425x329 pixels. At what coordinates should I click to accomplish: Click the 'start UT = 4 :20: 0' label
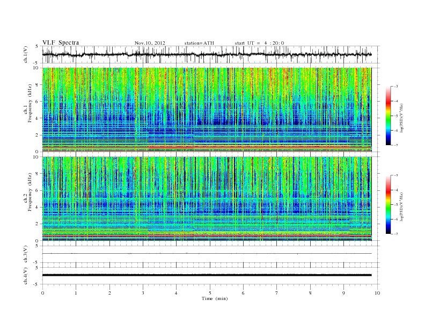coord(259,43)
